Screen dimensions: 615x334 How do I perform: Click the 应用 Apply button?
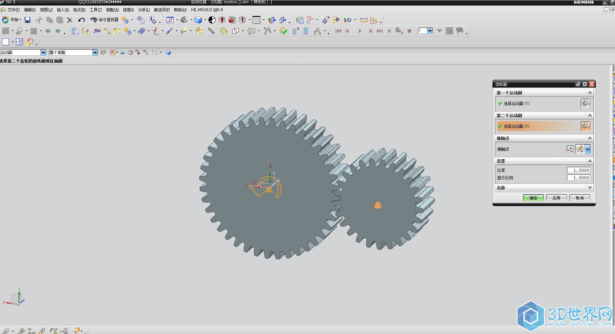556,198
